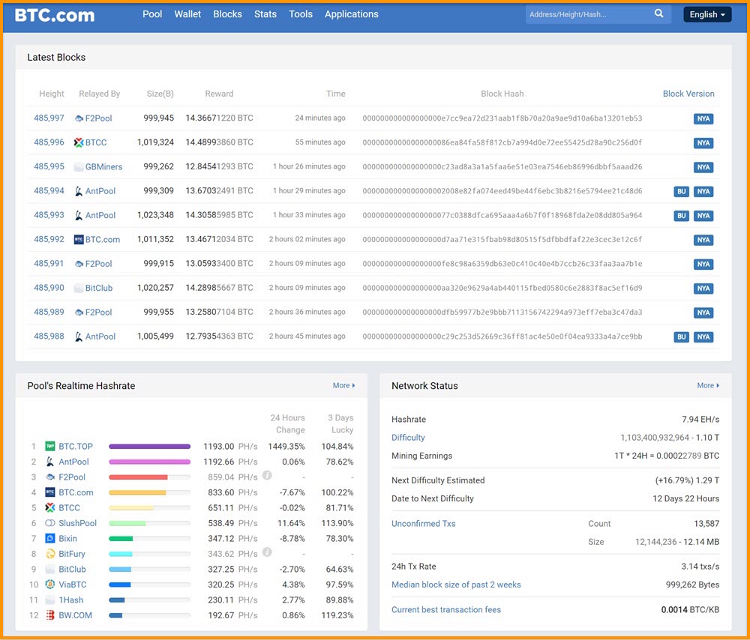Click BTC.com icon in block 485,992 row
Viewport: 750px width, 640px height.
(x=79, y=240)
